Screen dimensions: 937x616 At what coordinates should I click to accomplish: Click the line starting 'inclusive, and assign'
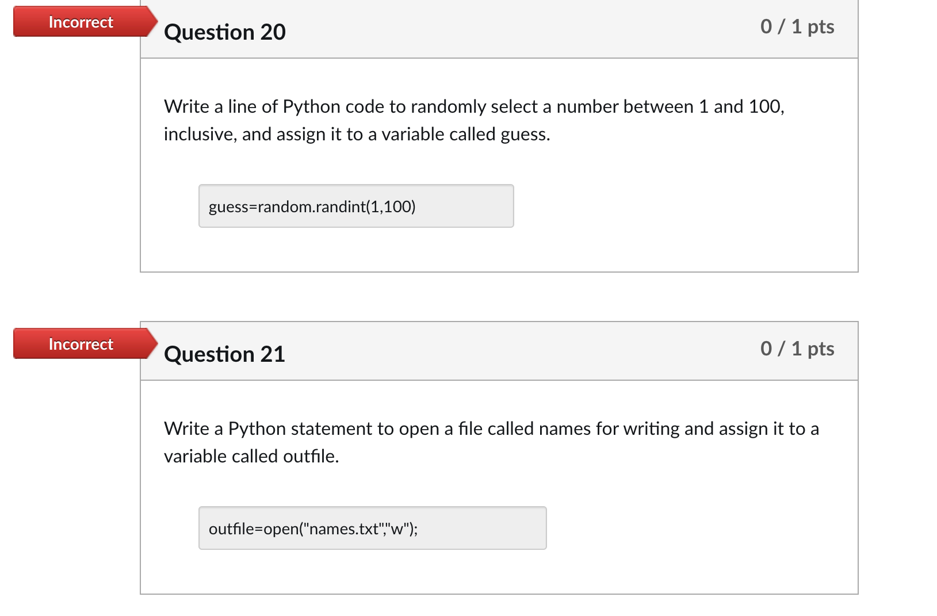pyautogui.click(x=357, y=134)
